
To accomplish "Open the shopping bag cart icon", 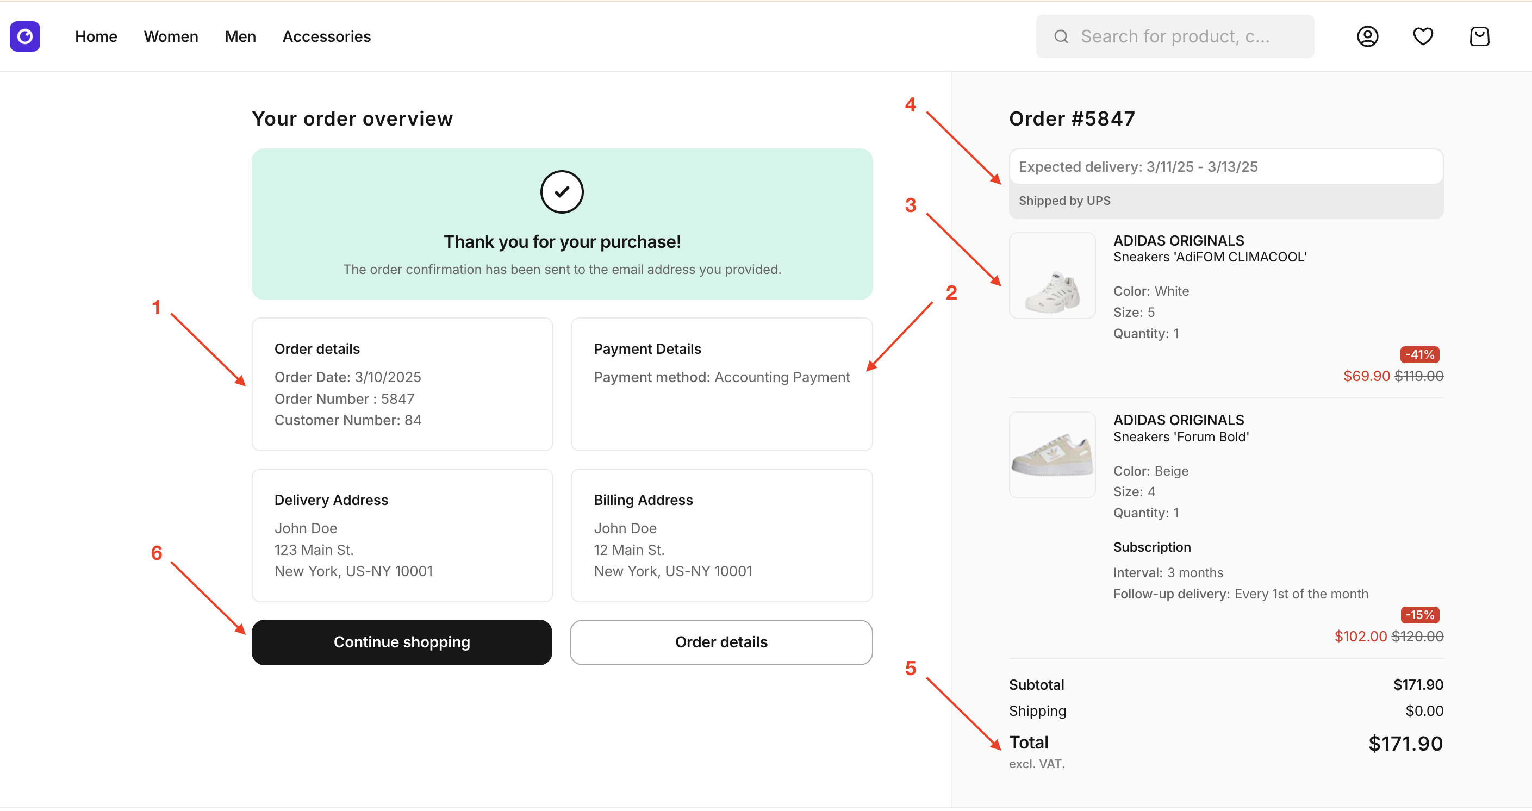I will (x=1479, y=36).
